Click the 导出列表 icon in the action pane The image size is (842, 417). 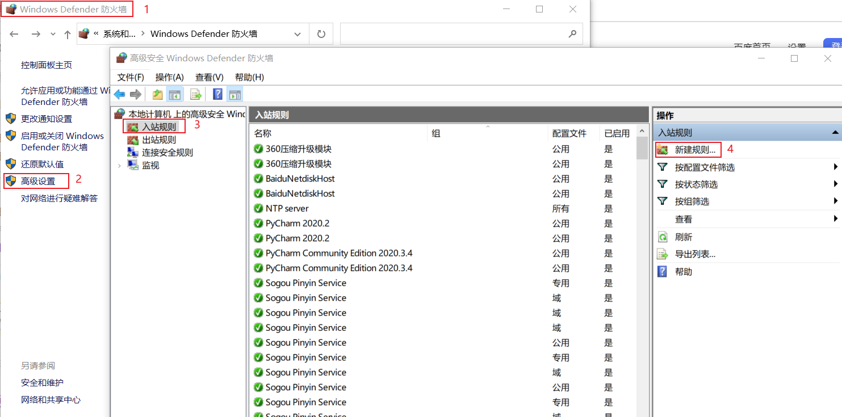coord(662,254)
